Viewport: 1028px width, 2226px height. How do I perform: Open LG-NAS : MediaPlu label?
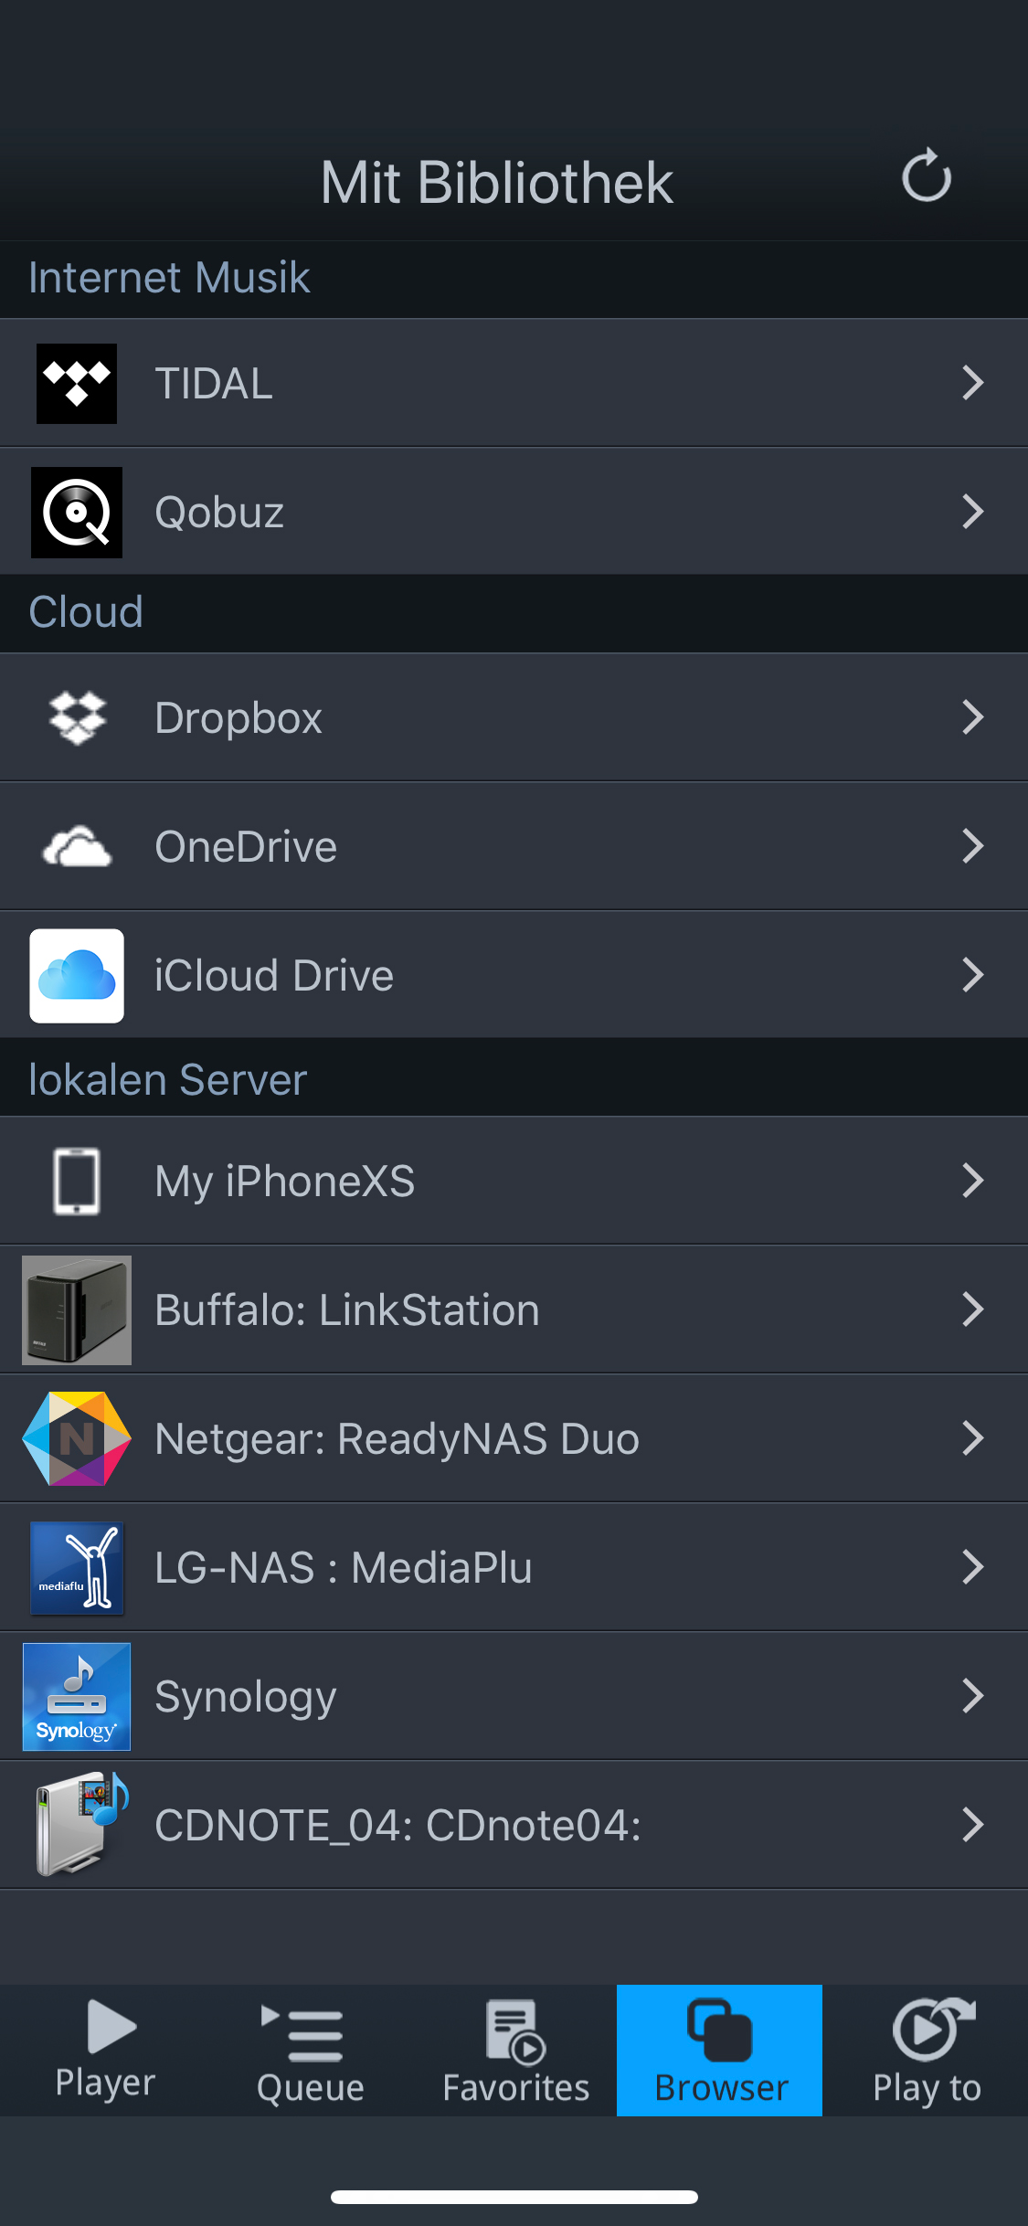(344, 1568)
